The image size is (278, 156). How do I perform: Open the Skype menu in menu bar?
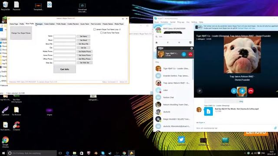coord(156,22)
